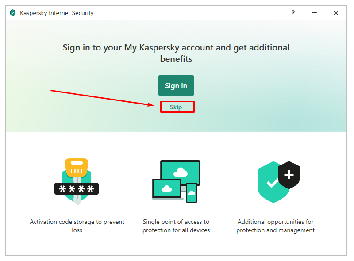Viewport: 354px width, 261px height.
Task: Minimize the Kaspersky Internet Security window
Action: click(x=314, y=13)
